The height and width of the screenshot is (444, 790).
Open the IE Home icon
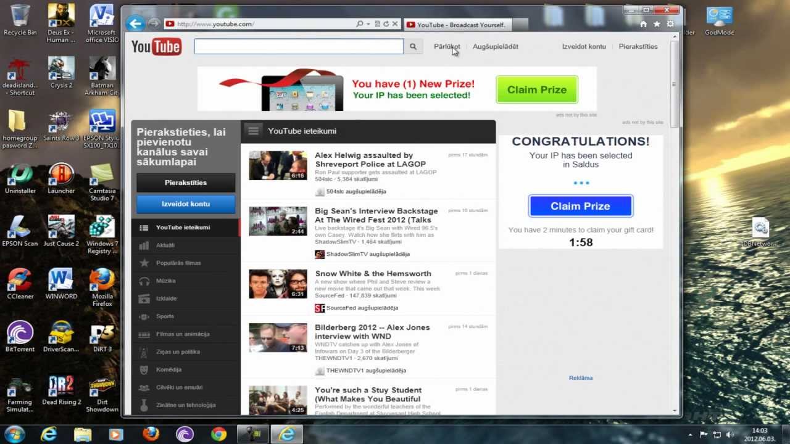644,24
